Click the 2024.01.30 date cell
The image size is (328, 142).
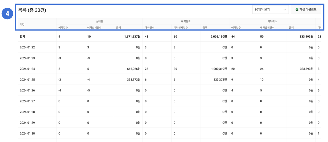(x=27, y=133)
